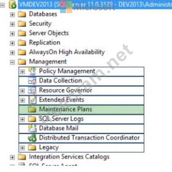Screen dimensions: 172x172
Task: Click the Database Mail icon
Action: tap(32, 128)
